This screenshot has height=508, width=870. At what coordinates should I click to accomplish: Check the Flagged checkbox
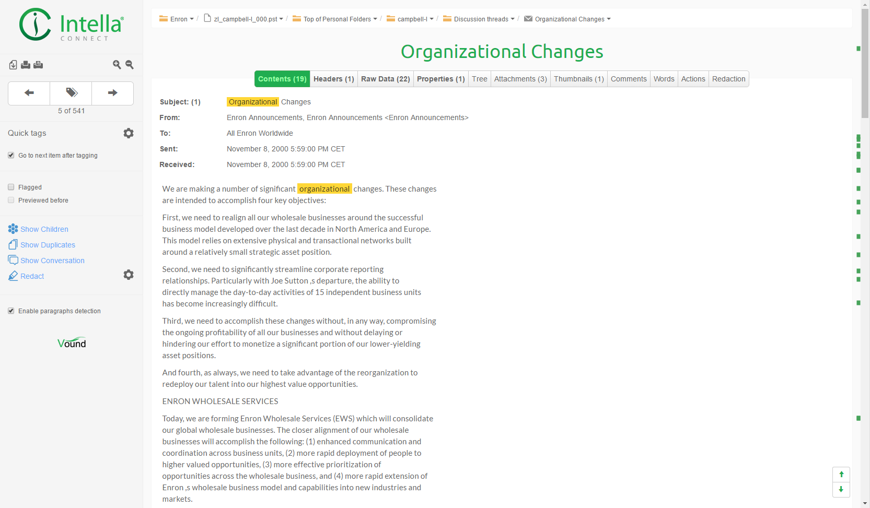(11, 187)
